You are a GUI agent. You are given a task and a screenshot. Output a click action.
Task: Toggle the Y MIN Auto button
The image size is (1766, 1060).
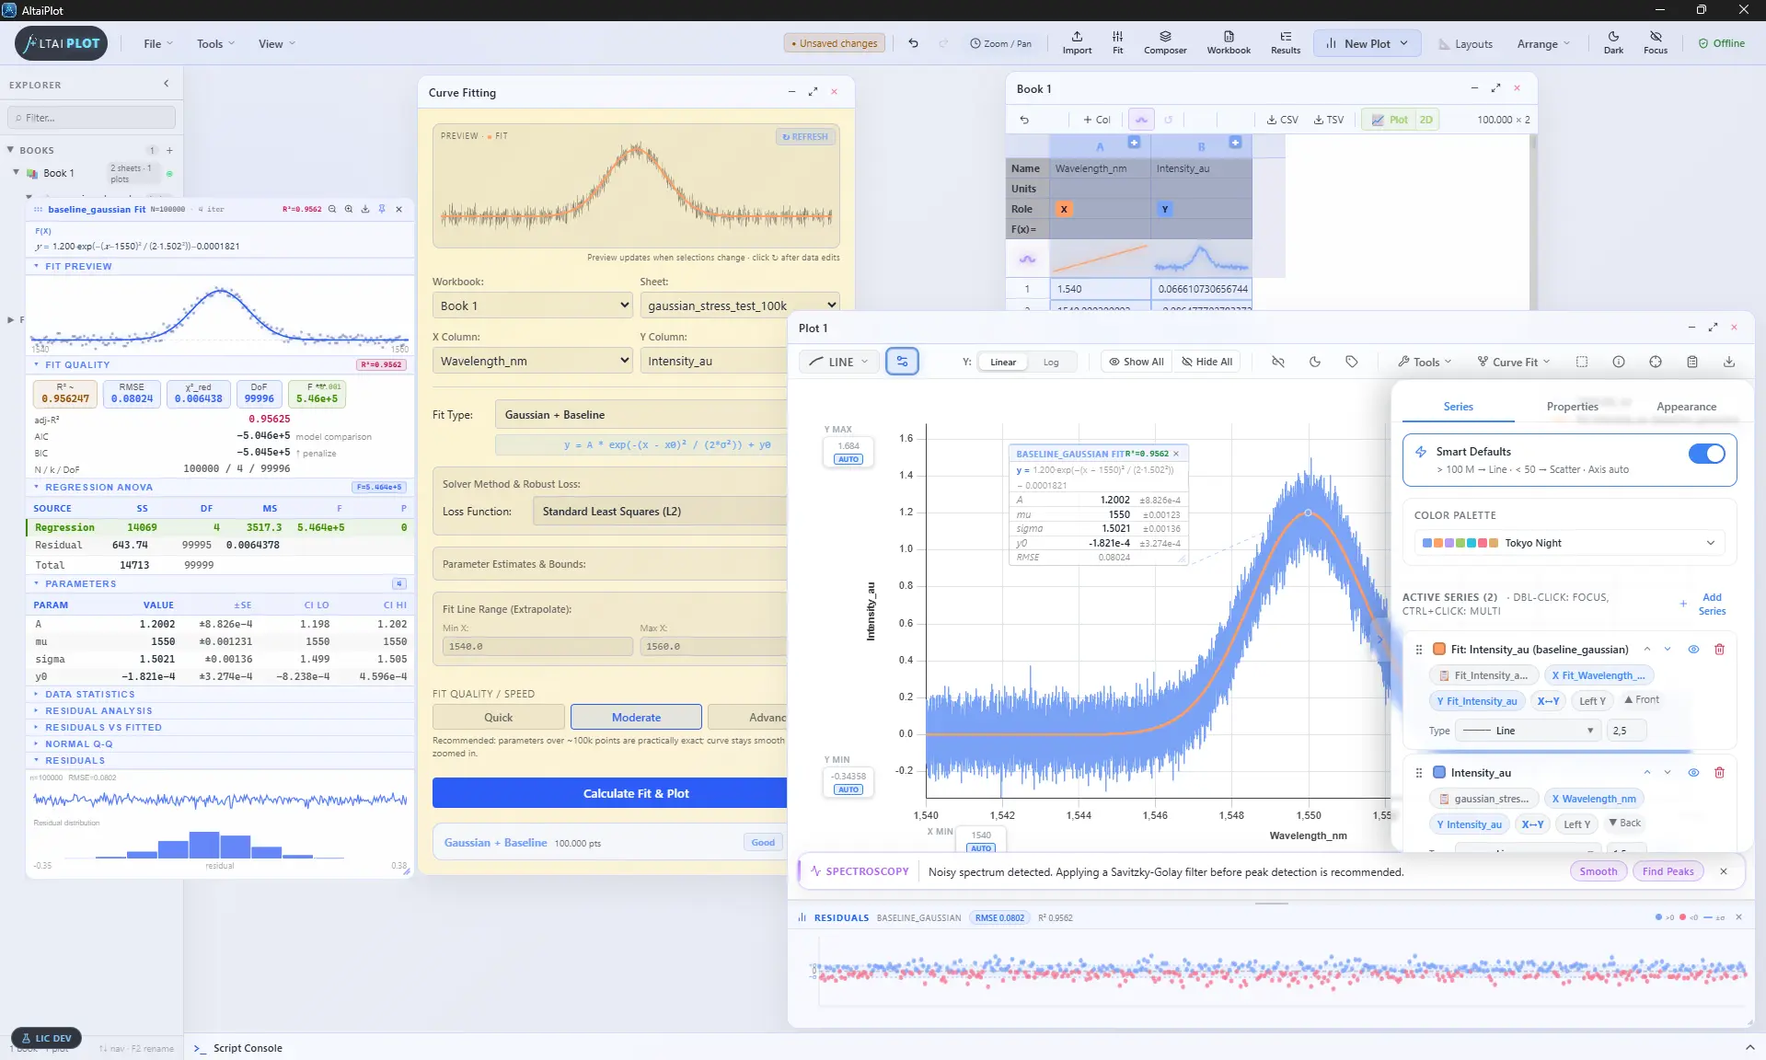(x=848, y=789)
